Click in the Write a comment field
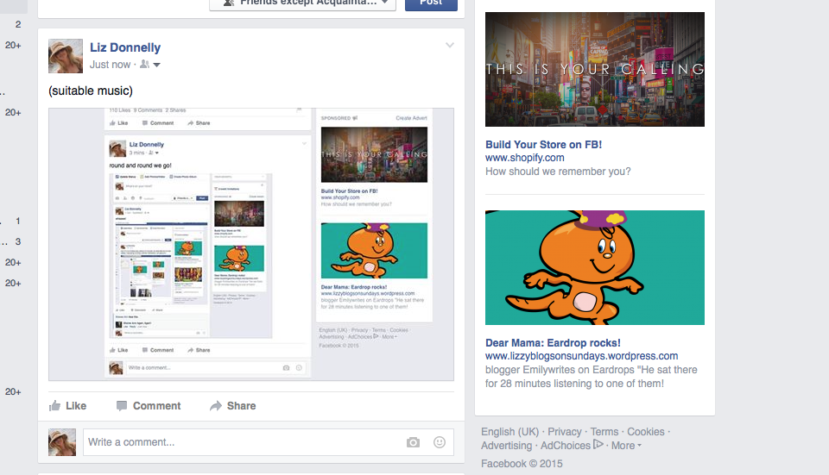 242,442
